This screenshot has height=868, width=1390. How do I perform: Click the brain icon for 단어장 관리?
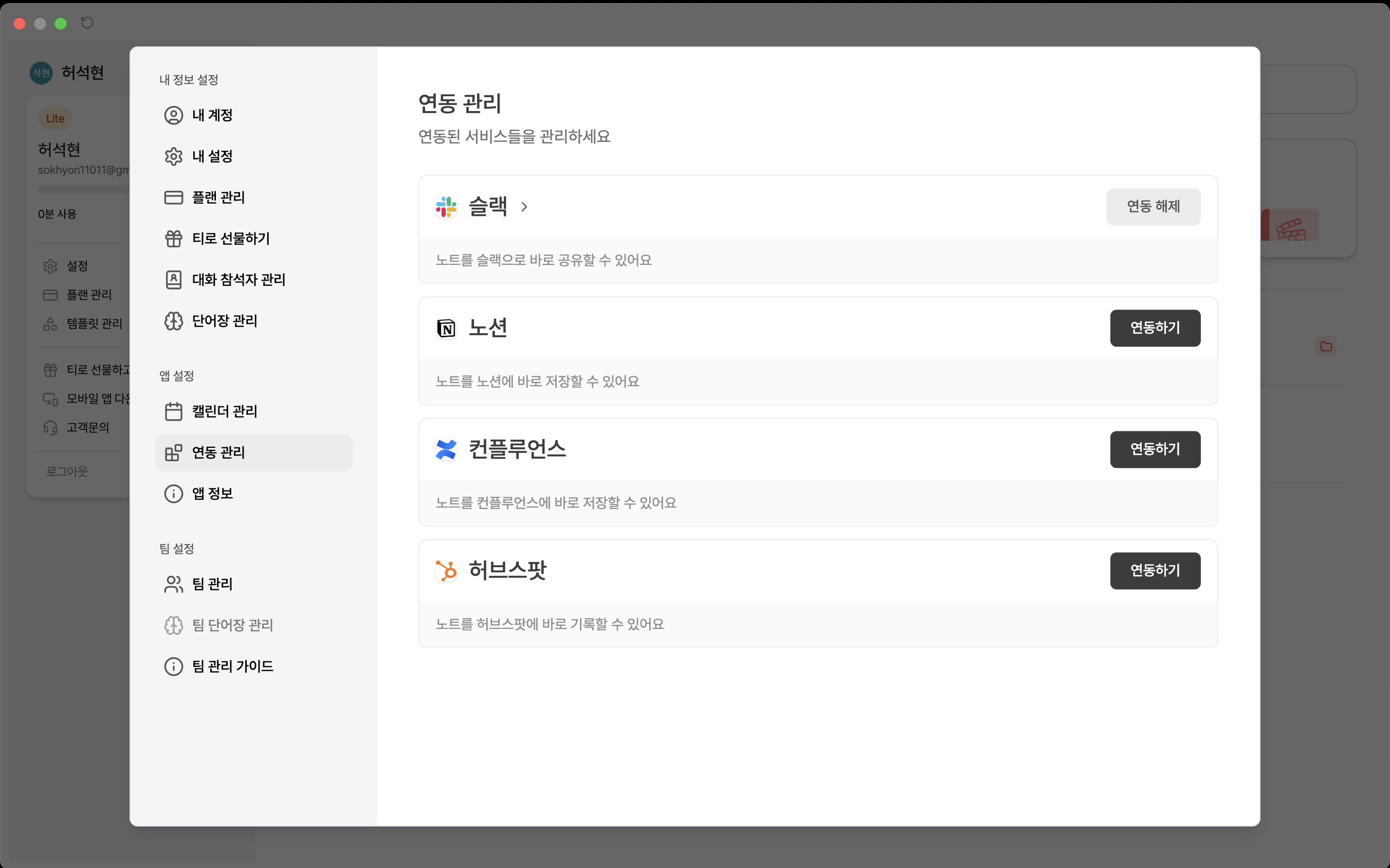coord(173,321)
